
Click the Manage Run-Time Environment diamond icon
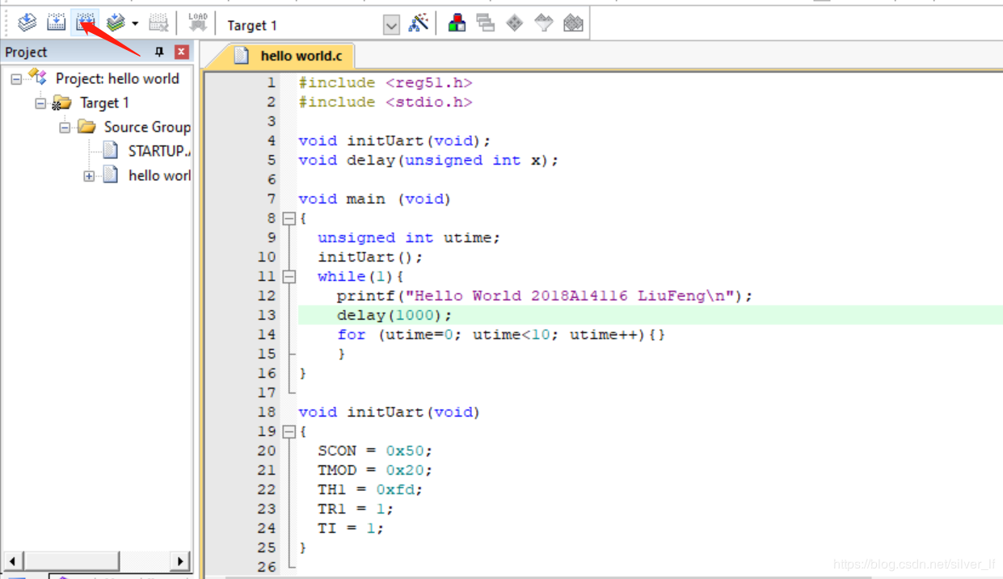coord(515,23)
